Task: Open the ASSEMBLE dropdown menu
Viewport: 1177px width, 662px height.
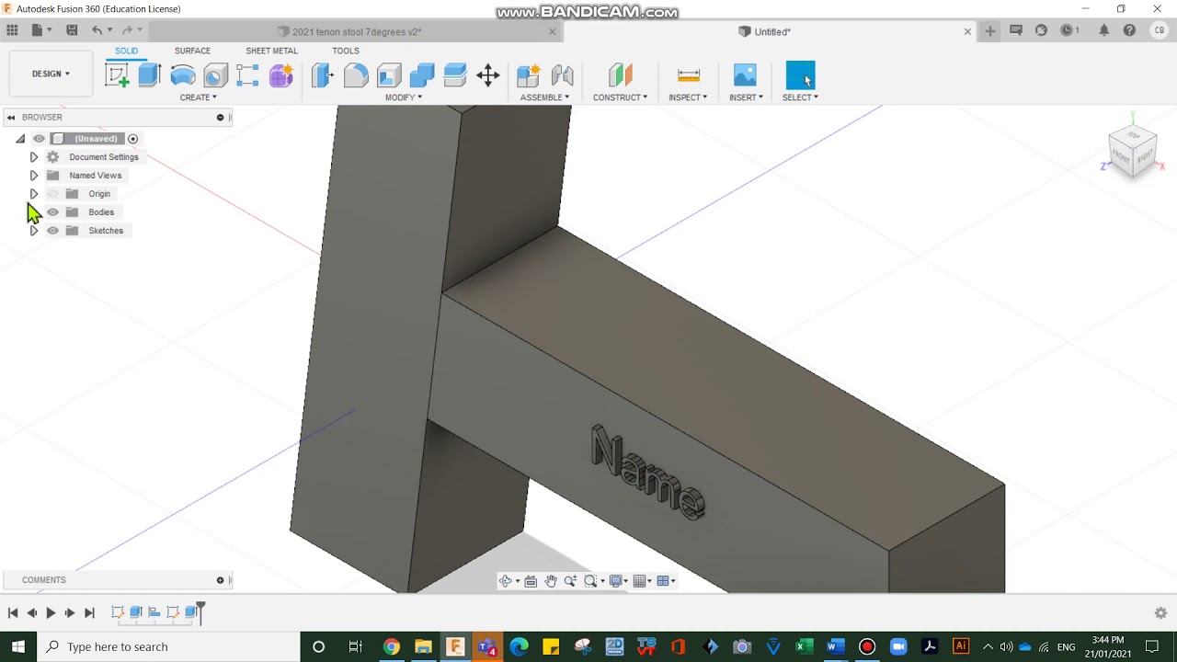Action: (x=544, y=97)
